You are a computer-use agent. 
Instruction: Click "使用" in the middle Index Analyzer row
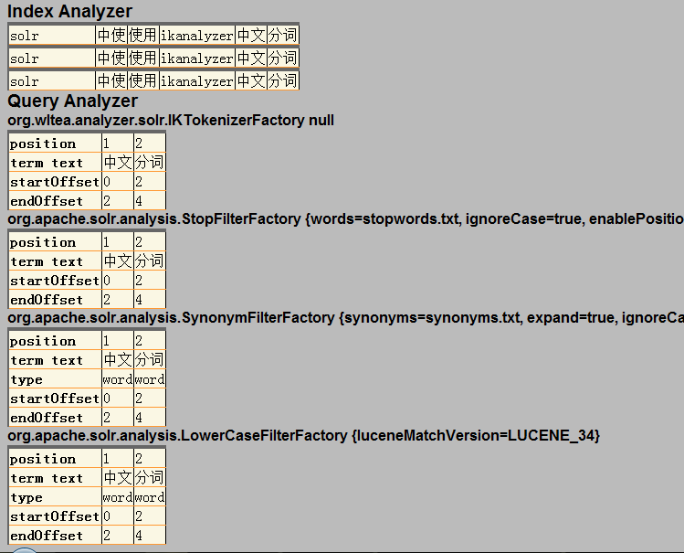(143, 58)
